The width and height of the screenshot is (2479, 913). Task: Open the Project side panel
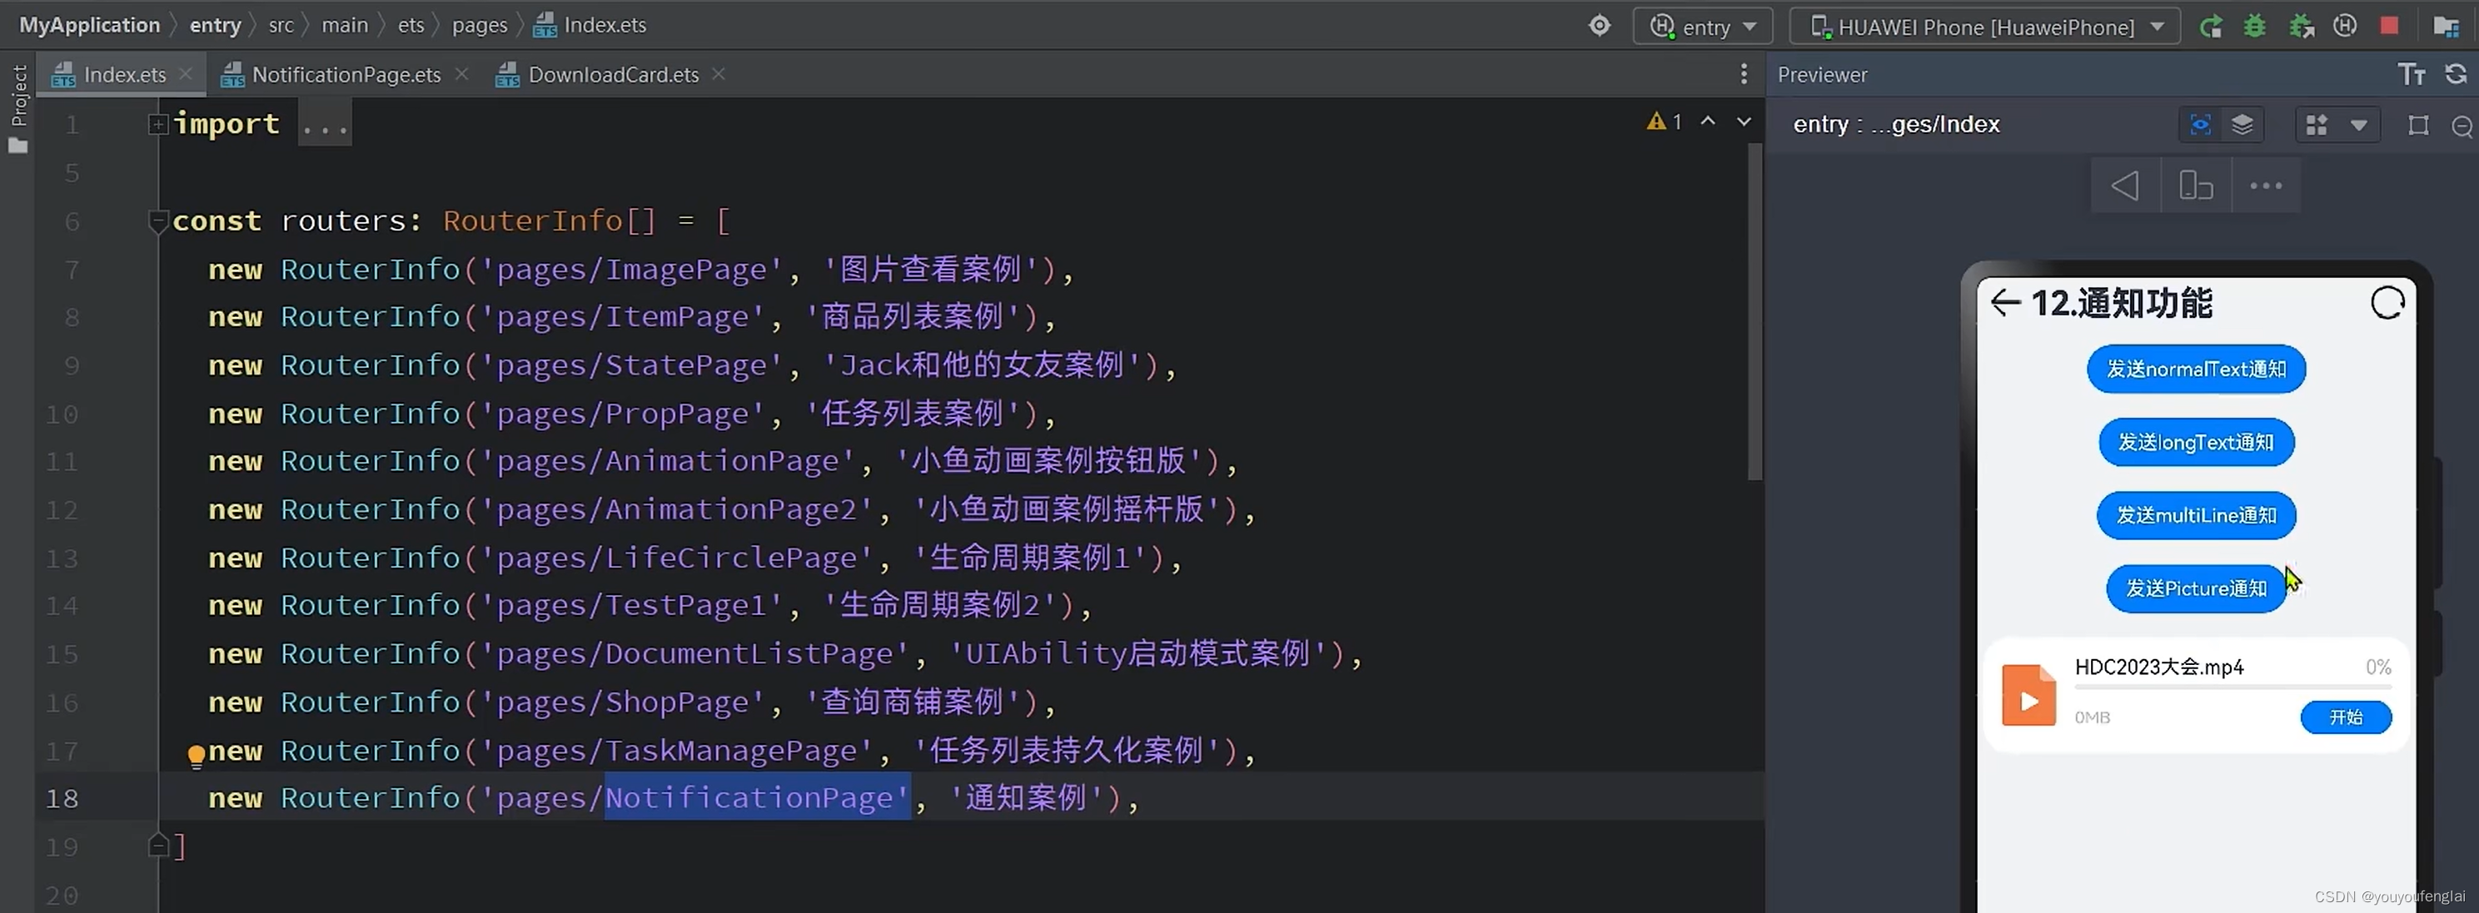(x=18, y=107)
